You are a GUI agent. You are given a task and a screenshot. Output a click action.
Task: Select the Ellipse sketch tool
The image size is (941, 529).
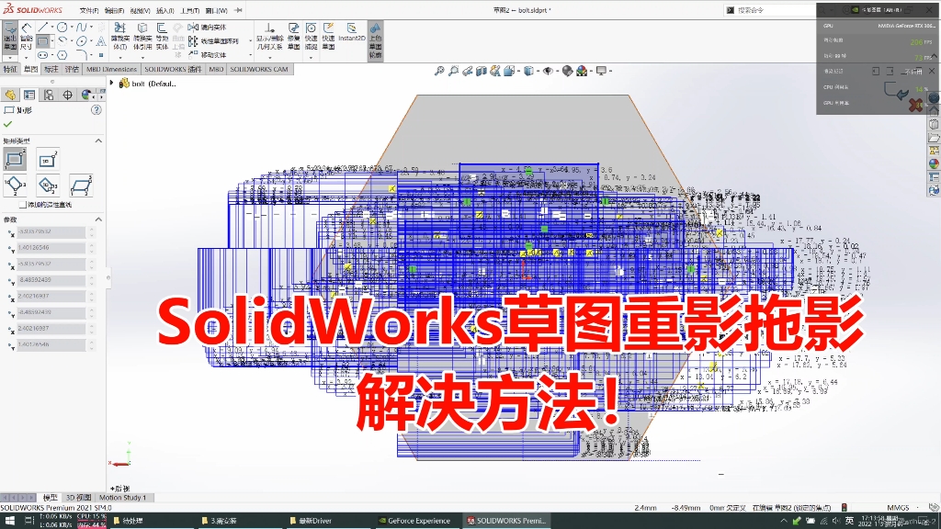pos(81,41)
